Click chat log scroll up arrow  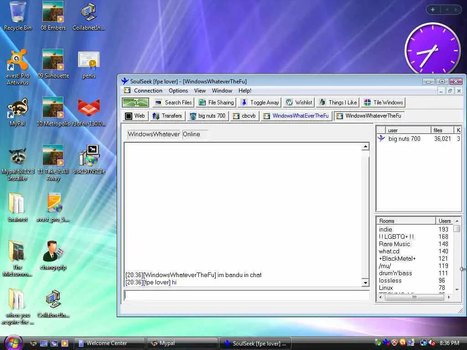click(x=365, y=146)
